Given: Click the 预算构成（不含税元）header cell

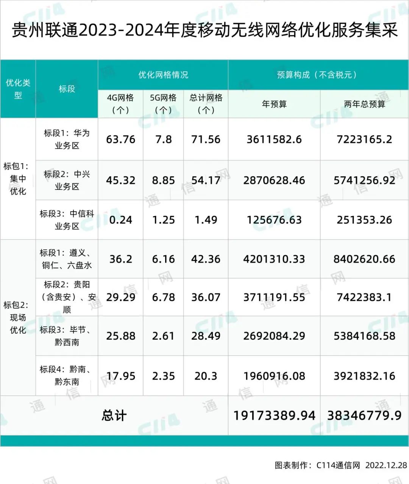Looking at the screenshot, I should coord(318,75).
